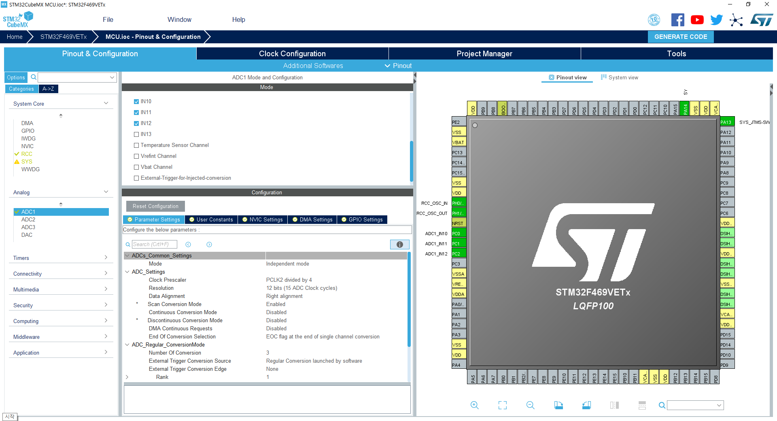Fit the chip to the view area
The height and width of the screenshot is (421, 777).
pos(503,405)
